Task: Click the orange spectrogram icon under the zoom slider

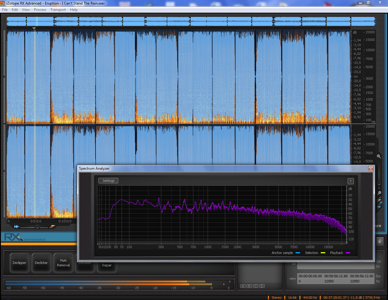Action: point(379,200)
